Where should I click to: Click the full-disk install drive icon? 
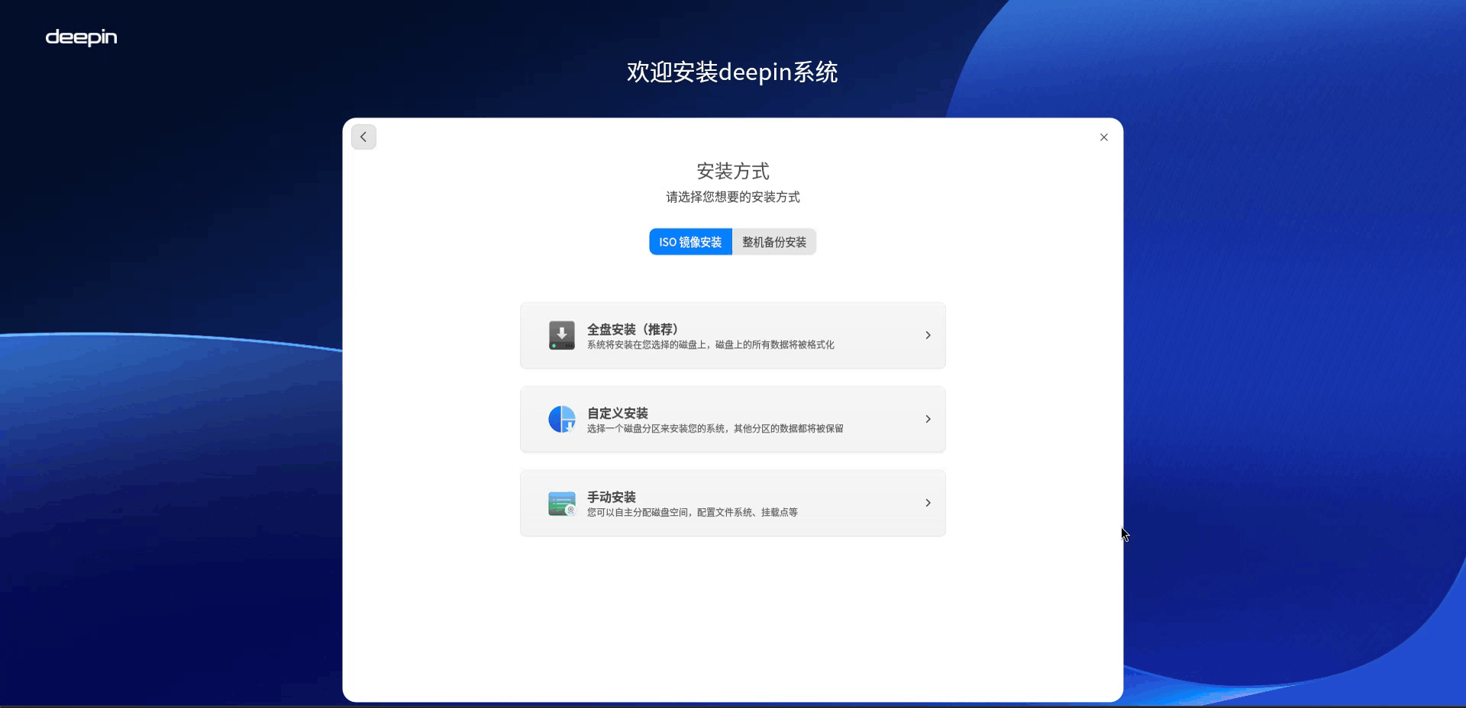[562, 336]
